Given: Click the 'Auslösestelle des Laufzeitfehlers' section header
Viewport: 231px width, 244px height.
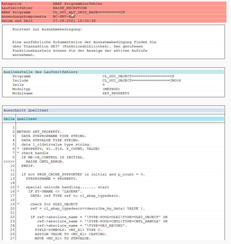Looking at the screenshot, I should coord(40,72).
